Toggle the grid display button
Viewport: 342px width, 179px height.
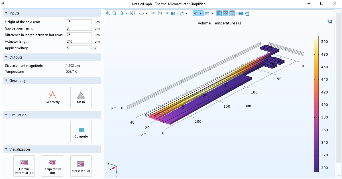point(219,13)
